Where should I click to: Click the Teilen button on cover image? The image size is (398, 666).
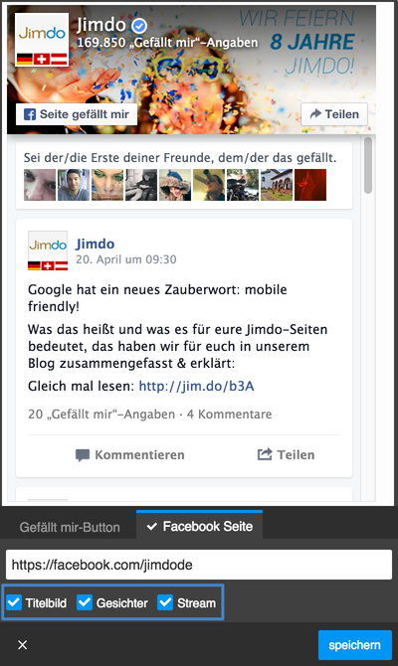tap(334, 114)
